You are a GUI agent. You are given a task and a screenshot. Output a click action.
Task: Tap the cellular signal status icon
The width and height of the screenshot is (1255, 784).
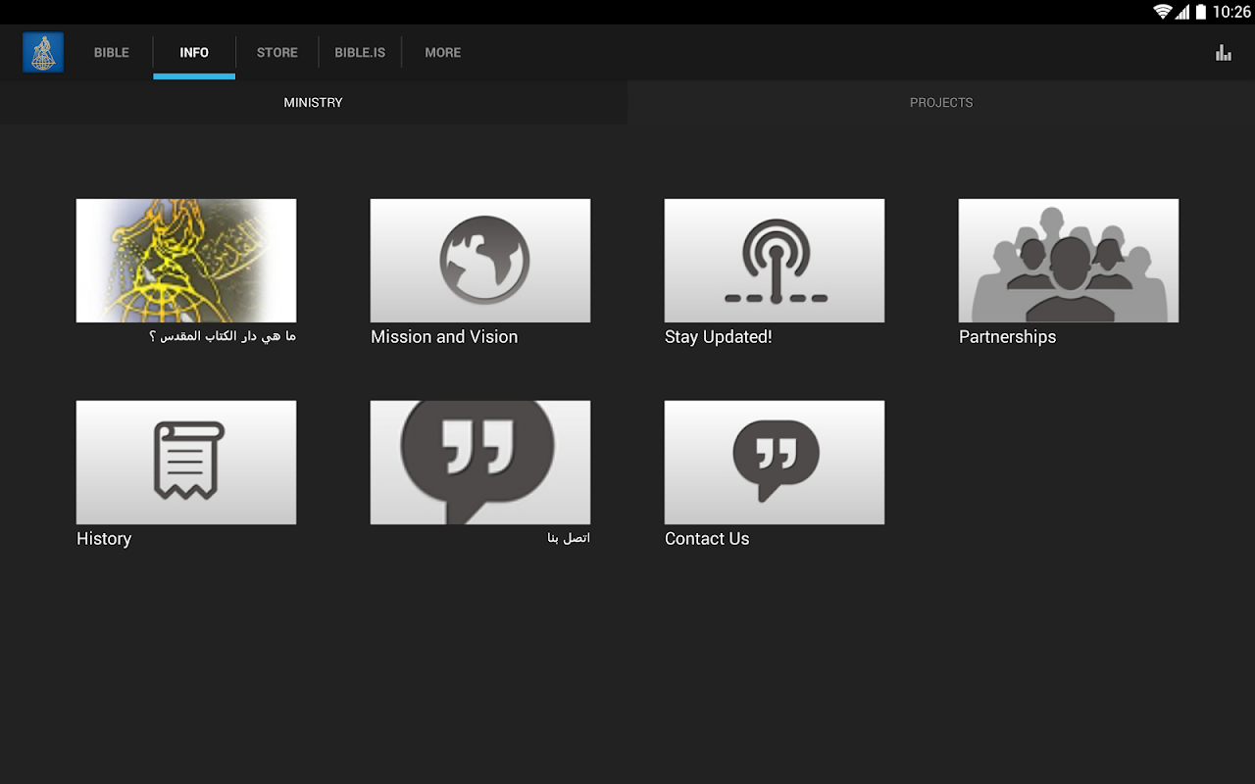pyautogui.click(x=1182, y=12)
